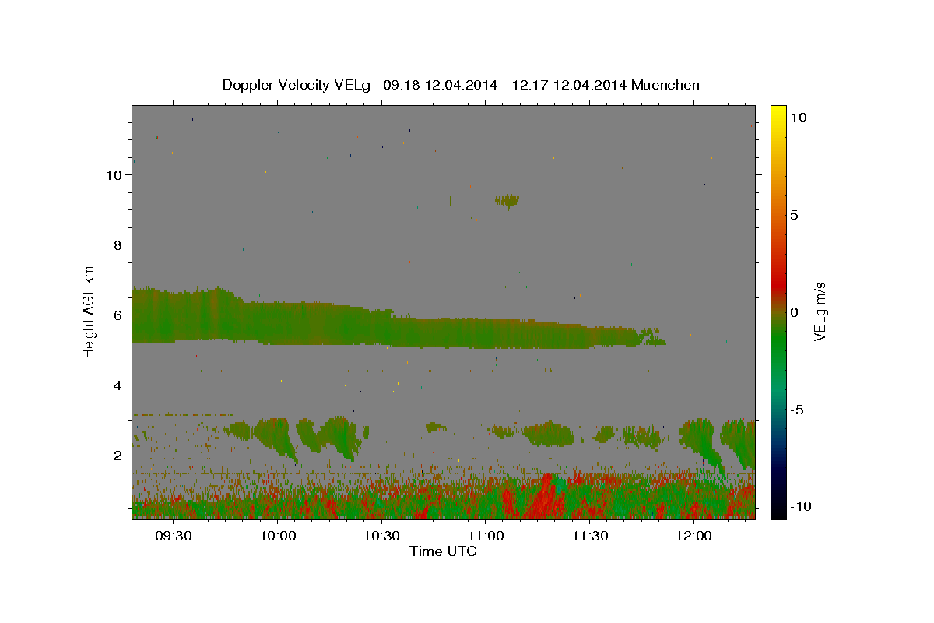Click the 10:00 time axis label
The image size is (934, 623).
[277, 537]
